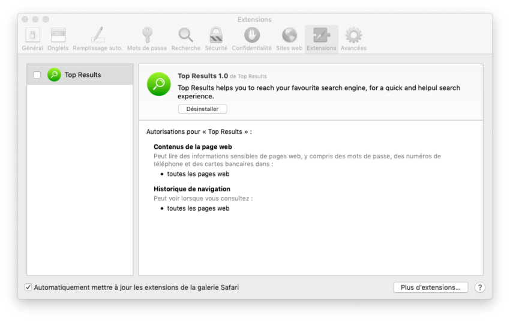Viewport: 510px width, 321px height.
Task: Uncheck automatic extension updates checkbox
Action: 28,287
